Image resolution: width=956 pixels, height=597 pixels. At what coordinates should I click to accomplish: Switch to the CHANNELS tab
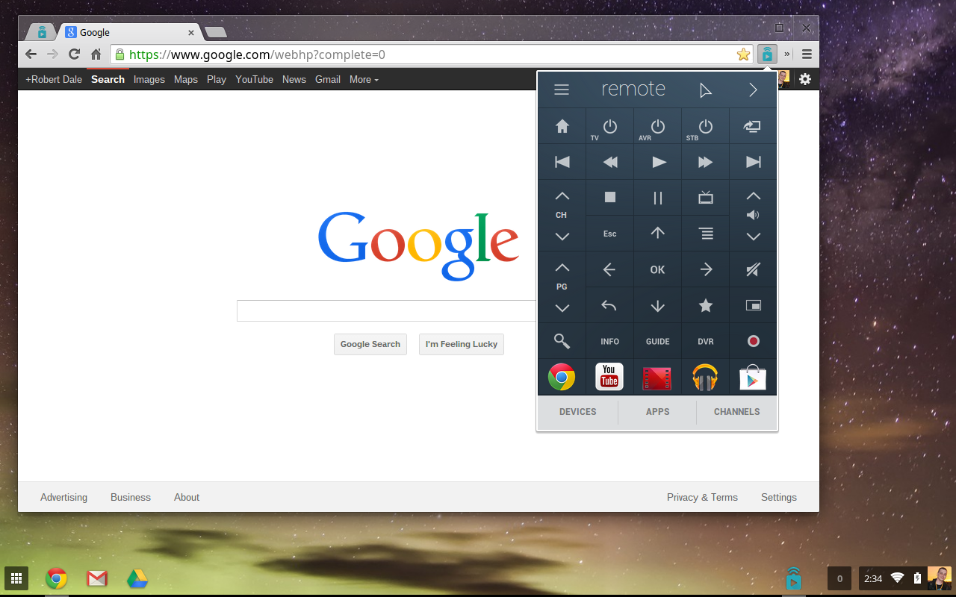[x=736, y=411]
